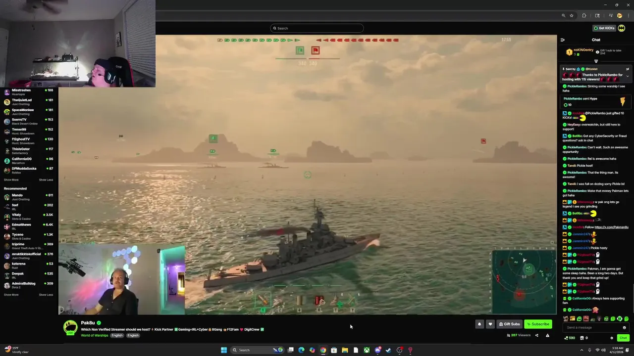The height and width of the screenshot is (356, 634).
Task: Unpin the pinned Kicklet chat message
Action: click(x=627, y=69)
